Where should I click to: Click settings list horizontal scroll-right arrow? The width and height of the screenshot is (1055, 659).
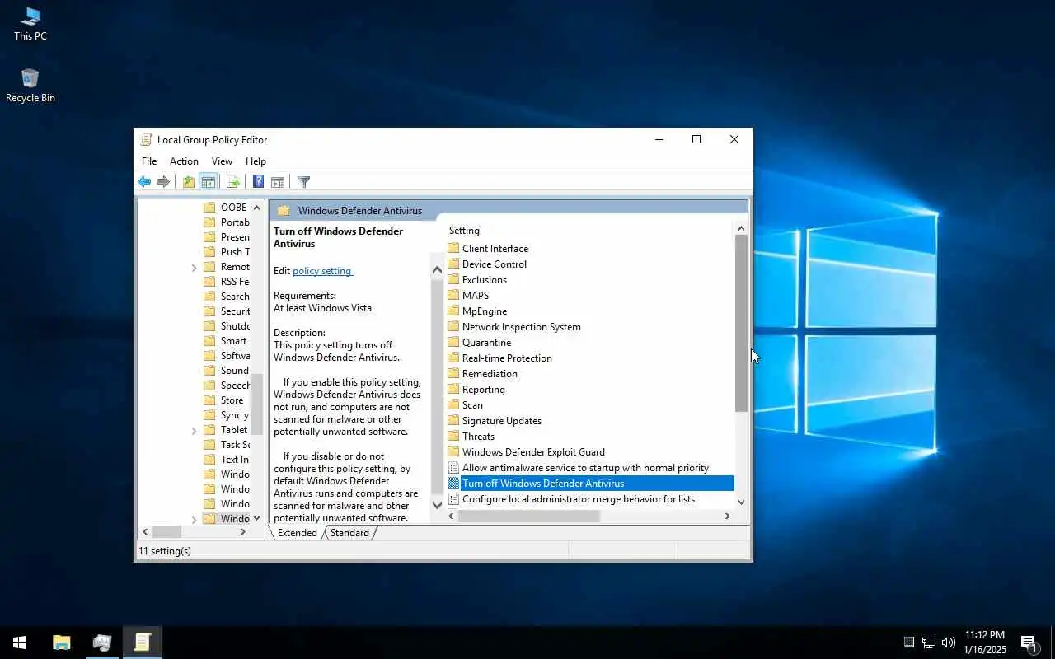pyautogui.click(x=727, y=516)
